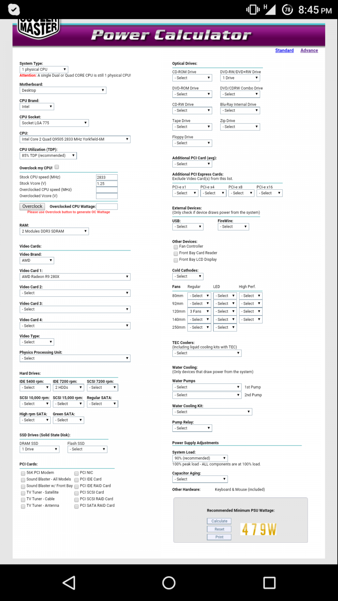Image resolution: width=338 pixels, height=601 pixels.
Task: Tap the Cooler Master logo
Action: pyautogui.click(x=39, y=29)
